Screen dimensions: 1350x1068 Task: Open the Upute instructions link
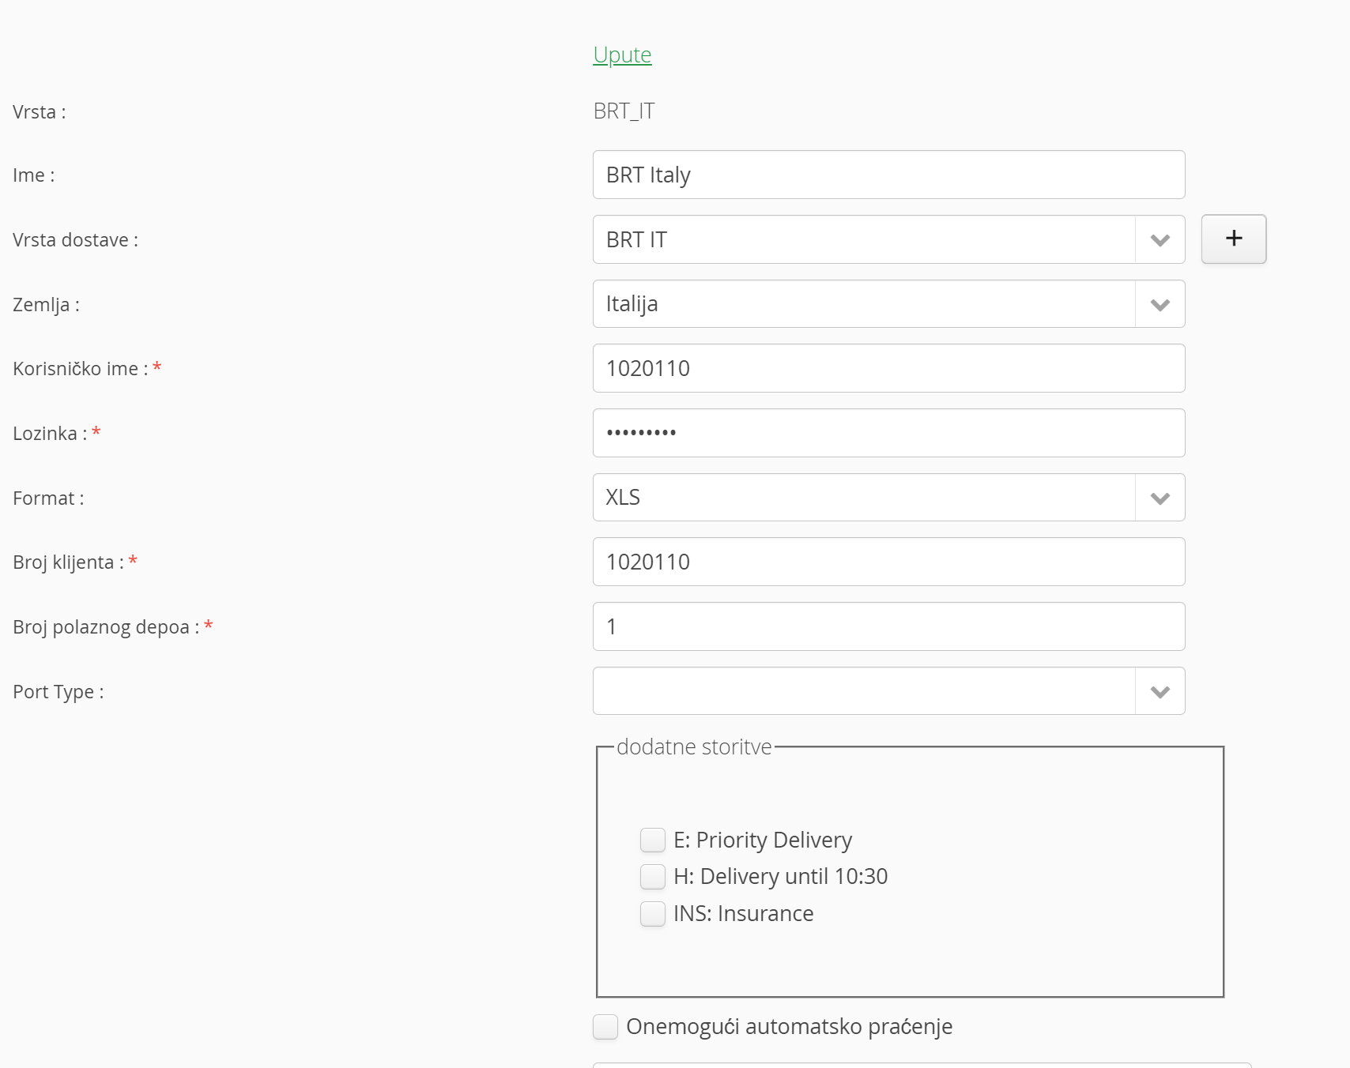point(622,55)
